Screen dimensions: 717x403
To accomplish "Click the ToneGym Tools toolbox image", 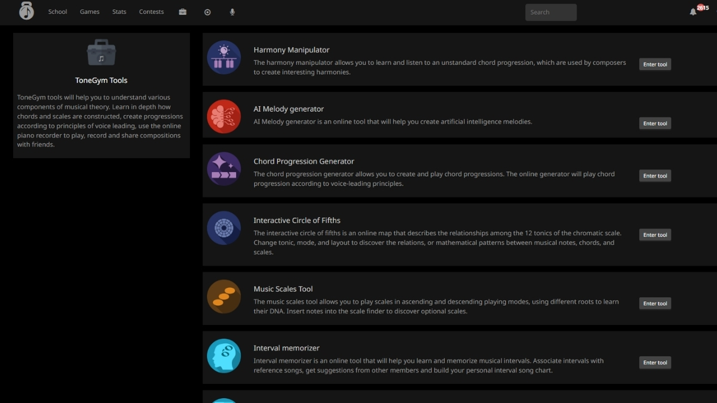I will [102, 53].
